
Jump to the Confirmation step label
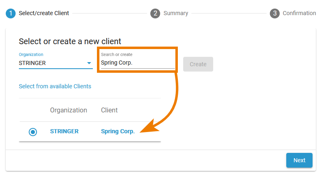(x=299, y=13)
